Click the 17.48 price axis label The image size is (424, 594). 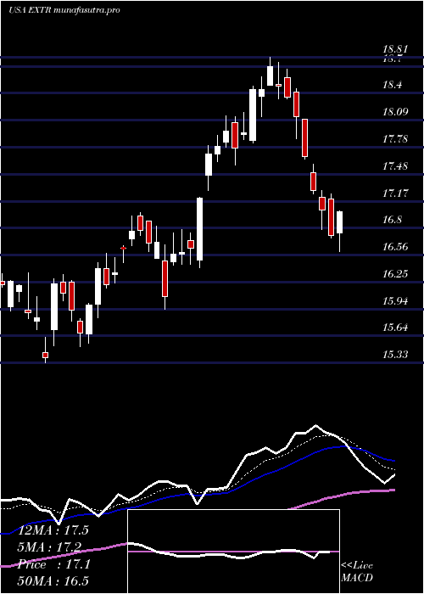[395, 166]
